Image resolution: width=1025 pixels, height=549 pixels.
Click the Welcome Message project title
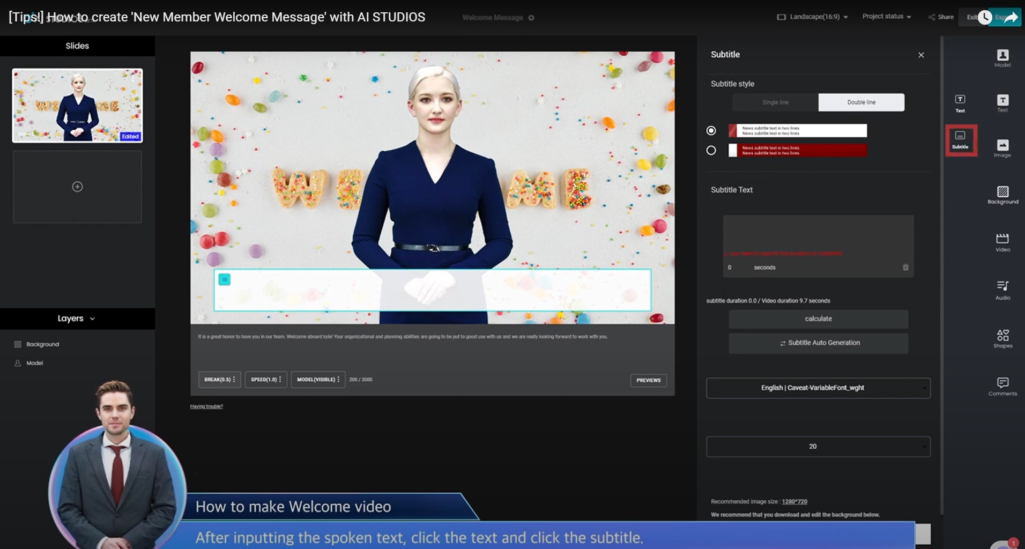pos(492,18)
